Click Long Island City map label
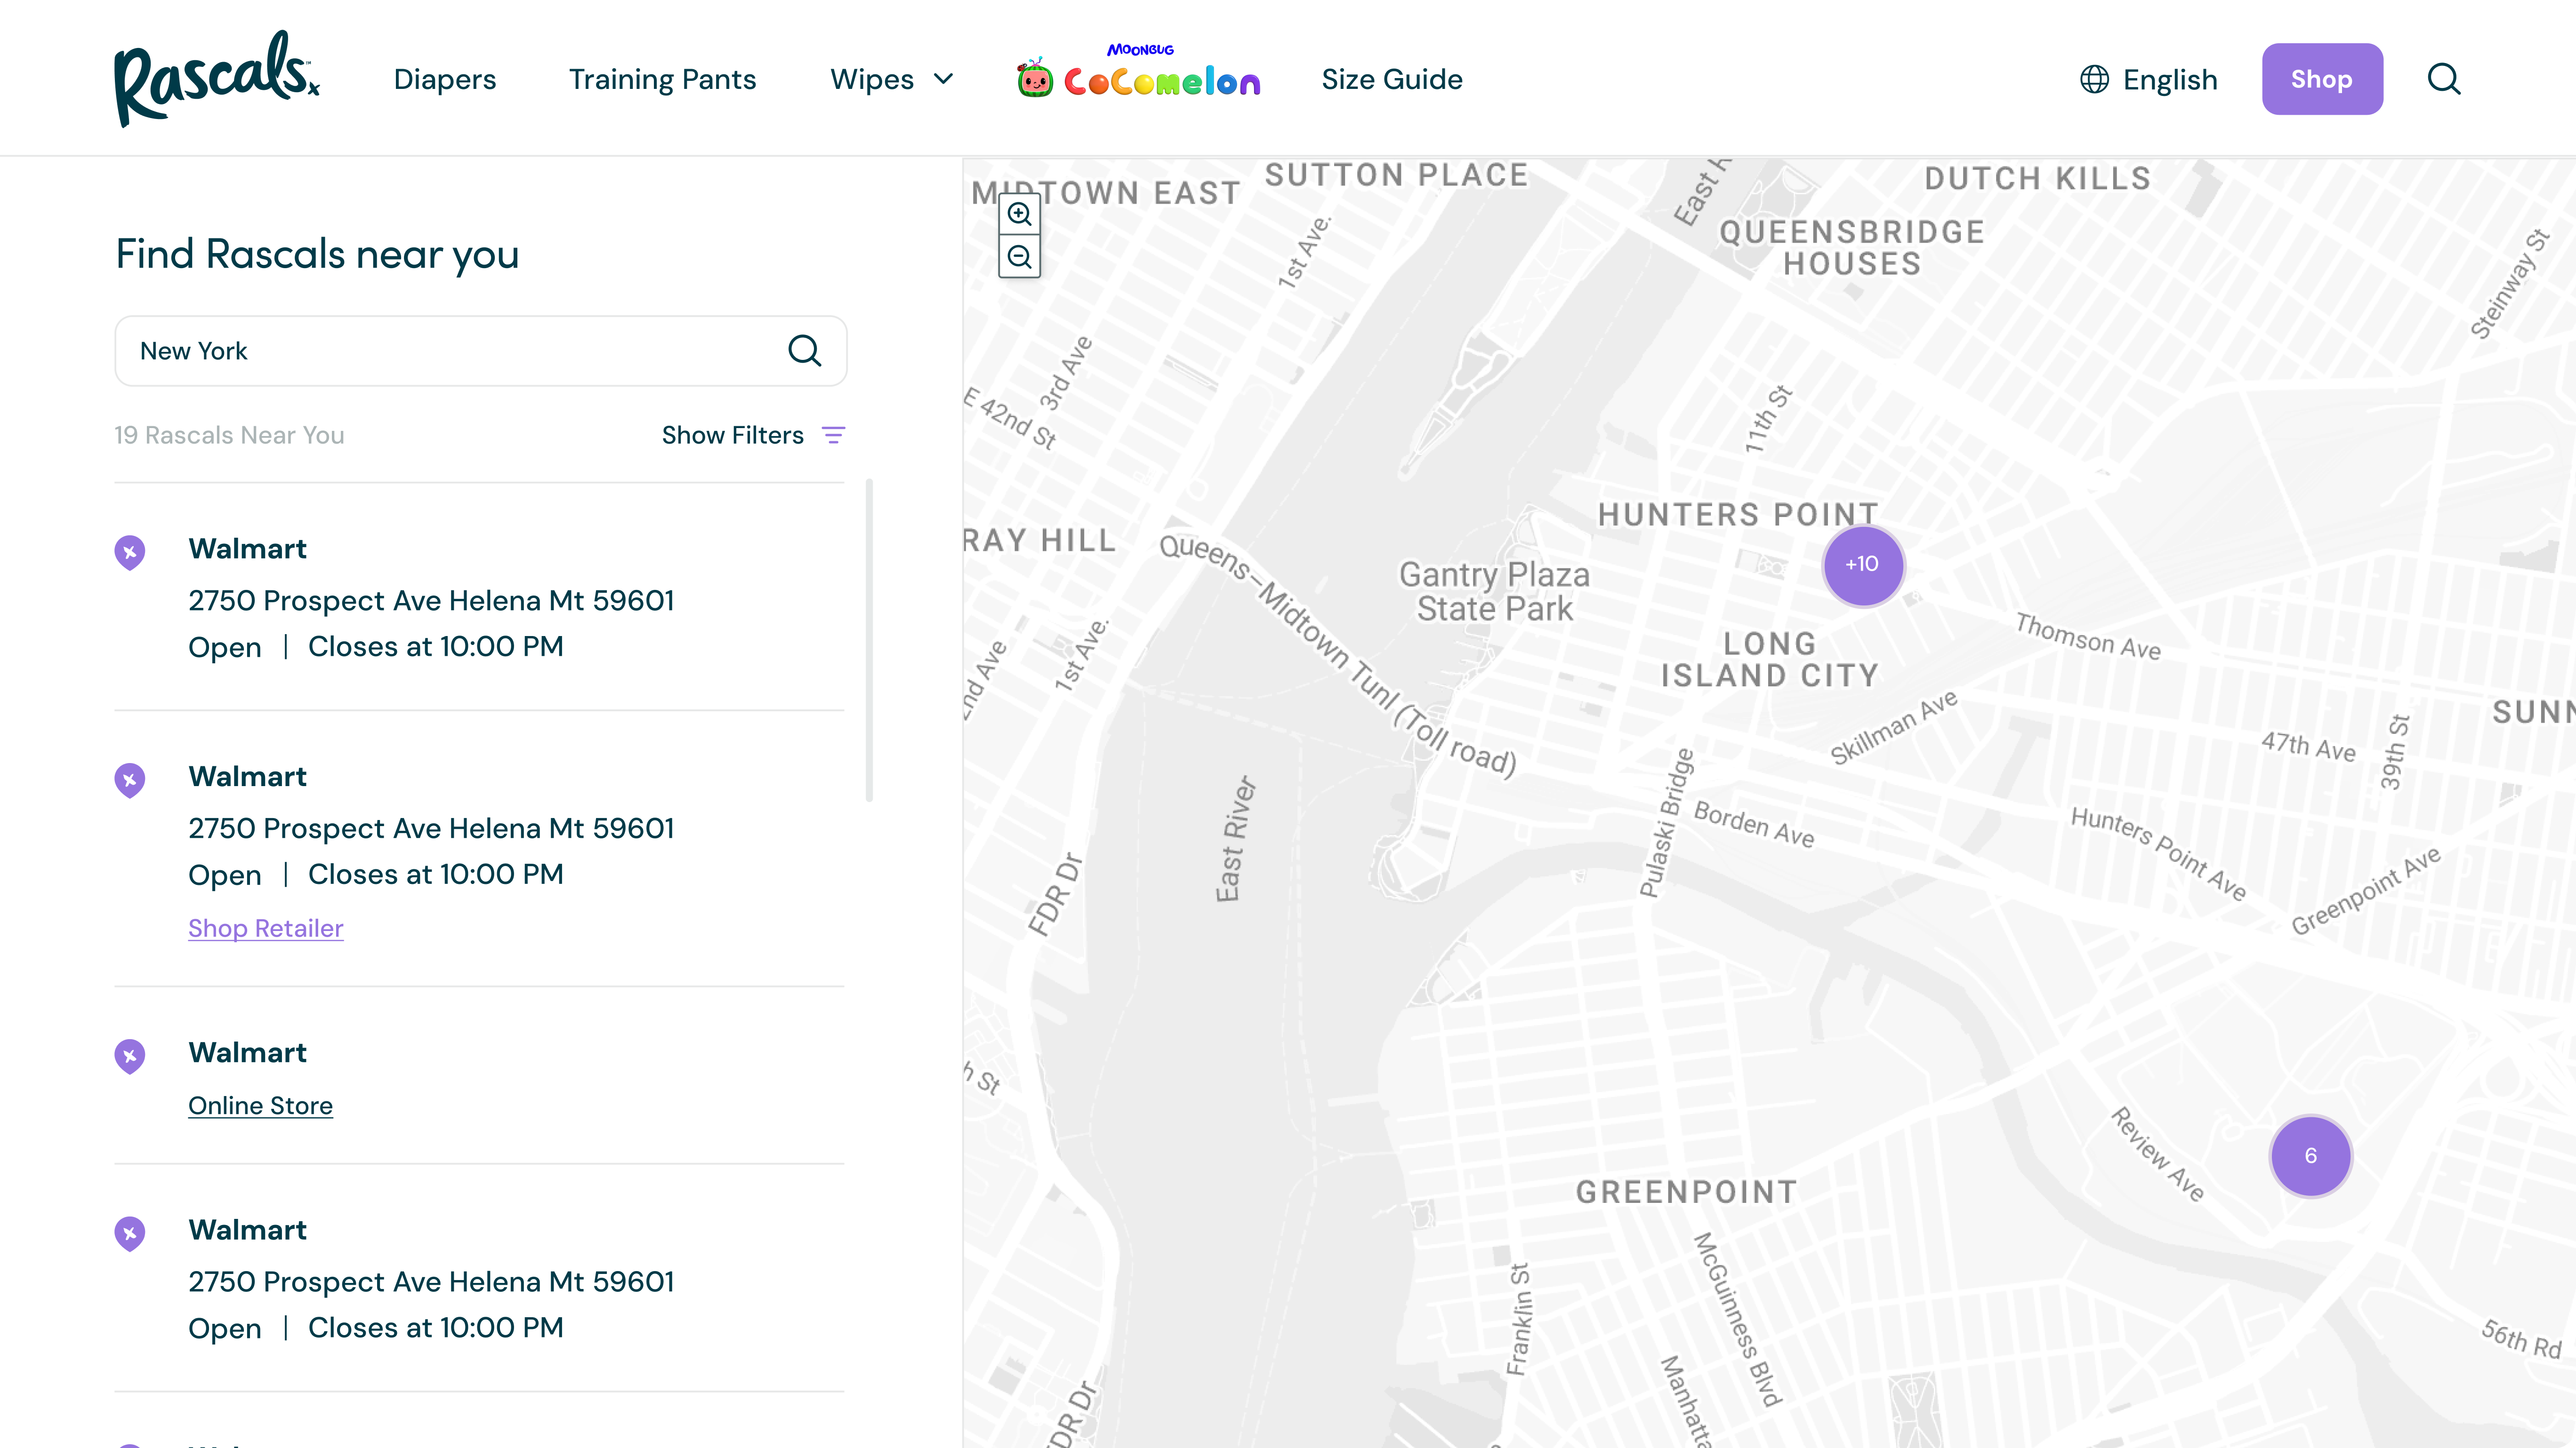This screenshot has width=2576, height=1448. point(1769,660)
